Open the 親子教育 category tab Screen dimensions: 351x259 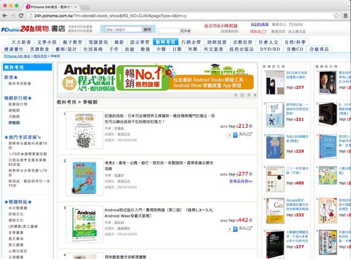(73, 42)
